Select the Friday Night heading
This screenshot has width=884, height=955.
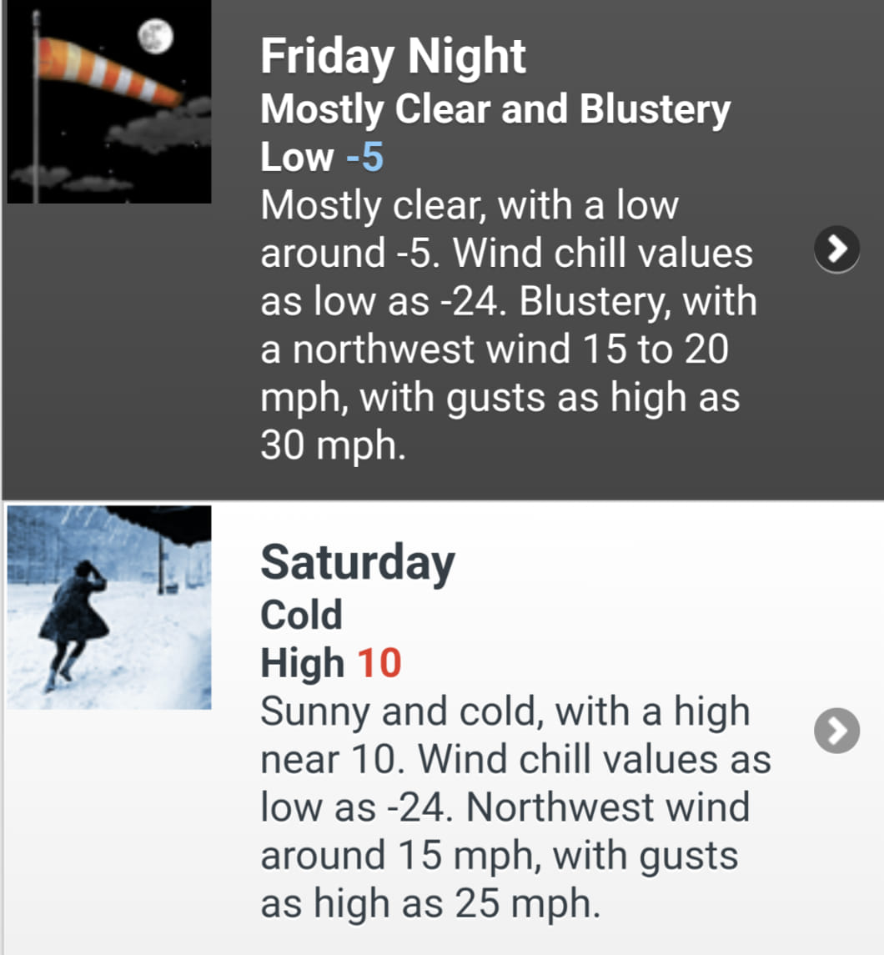[393, 56]
